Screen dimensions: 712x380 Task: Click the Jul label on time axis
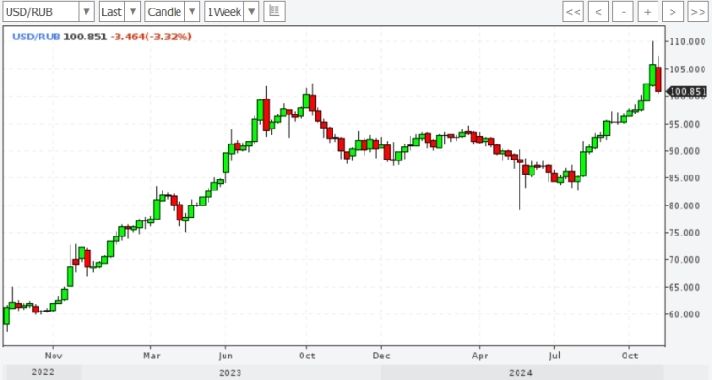(x=554, y=356)
